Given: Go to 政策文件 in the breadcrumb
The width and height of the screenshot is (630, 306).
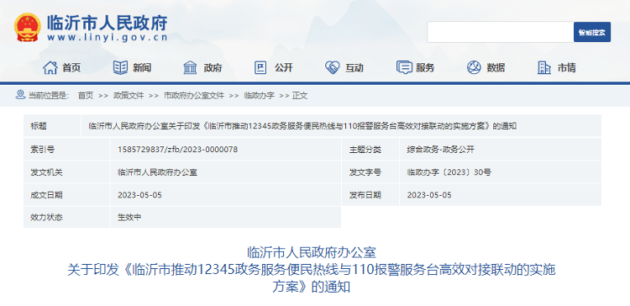Looking at the screenshot, I should pos(129,96).
